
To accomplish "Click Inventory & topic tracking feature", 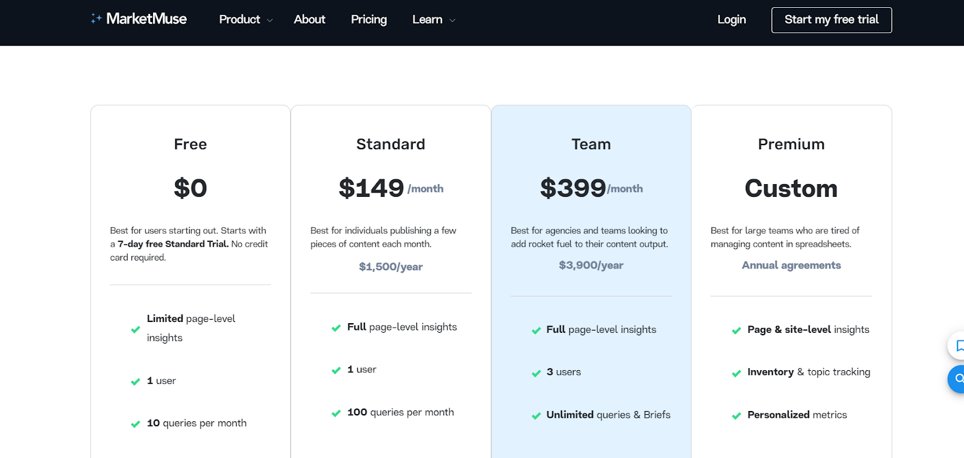I will pyautogui.click(x=809, y=372).
